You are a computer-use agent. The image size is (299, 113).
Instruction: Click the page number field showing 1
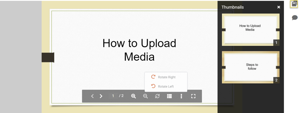pyautogui.click(x=113, y=96)
